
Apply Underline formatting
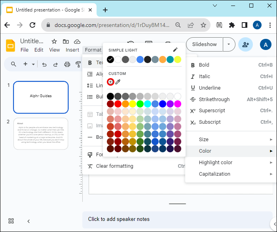tap(231, 88)
